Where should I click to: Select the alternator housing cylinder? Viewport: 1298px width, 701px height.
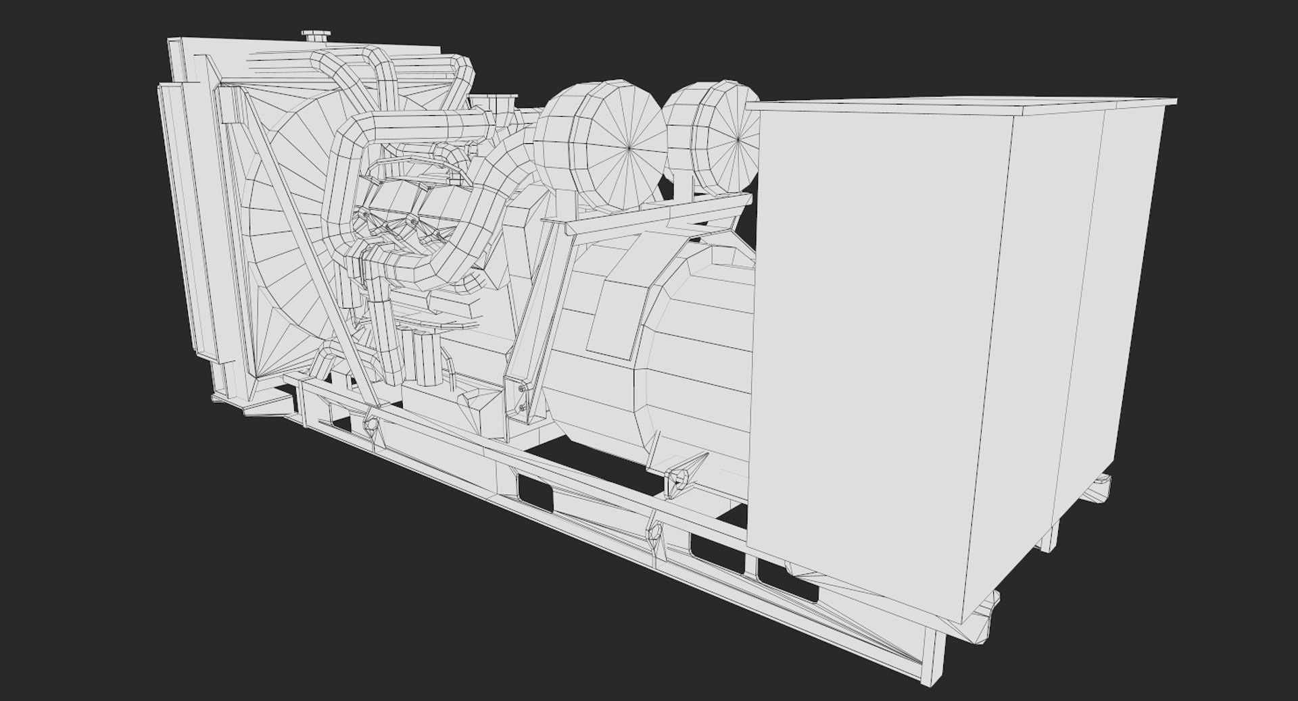click(x=649, y=351)
